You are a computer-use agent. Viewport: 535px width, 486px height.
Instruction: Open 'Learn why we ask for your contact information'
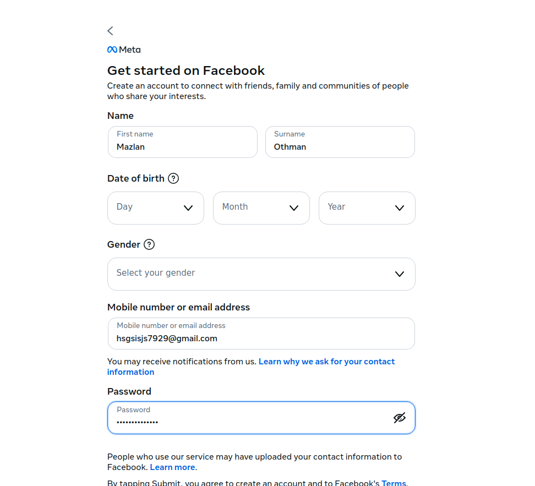point(326,362)
